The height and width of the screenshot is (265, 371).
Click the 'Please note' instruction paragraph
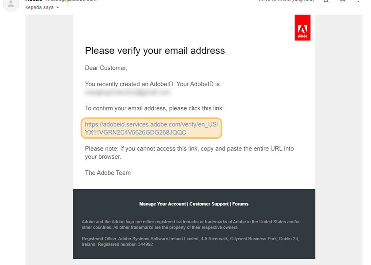coord(189,153)
